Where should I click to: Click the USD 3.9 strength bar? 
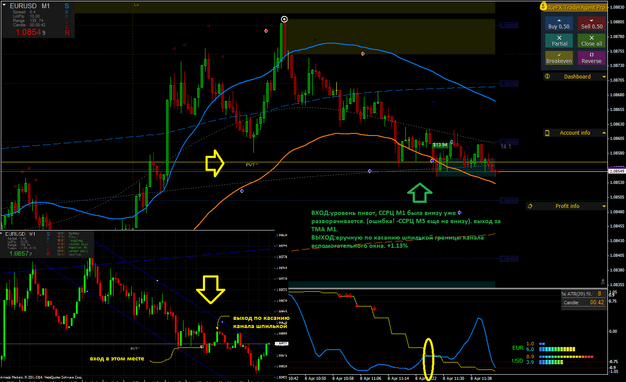[x=551, y=363]
